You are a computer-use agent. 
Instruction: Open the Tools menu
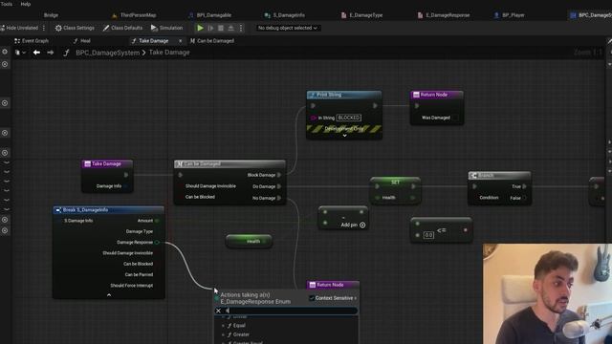tap(7, 4)
